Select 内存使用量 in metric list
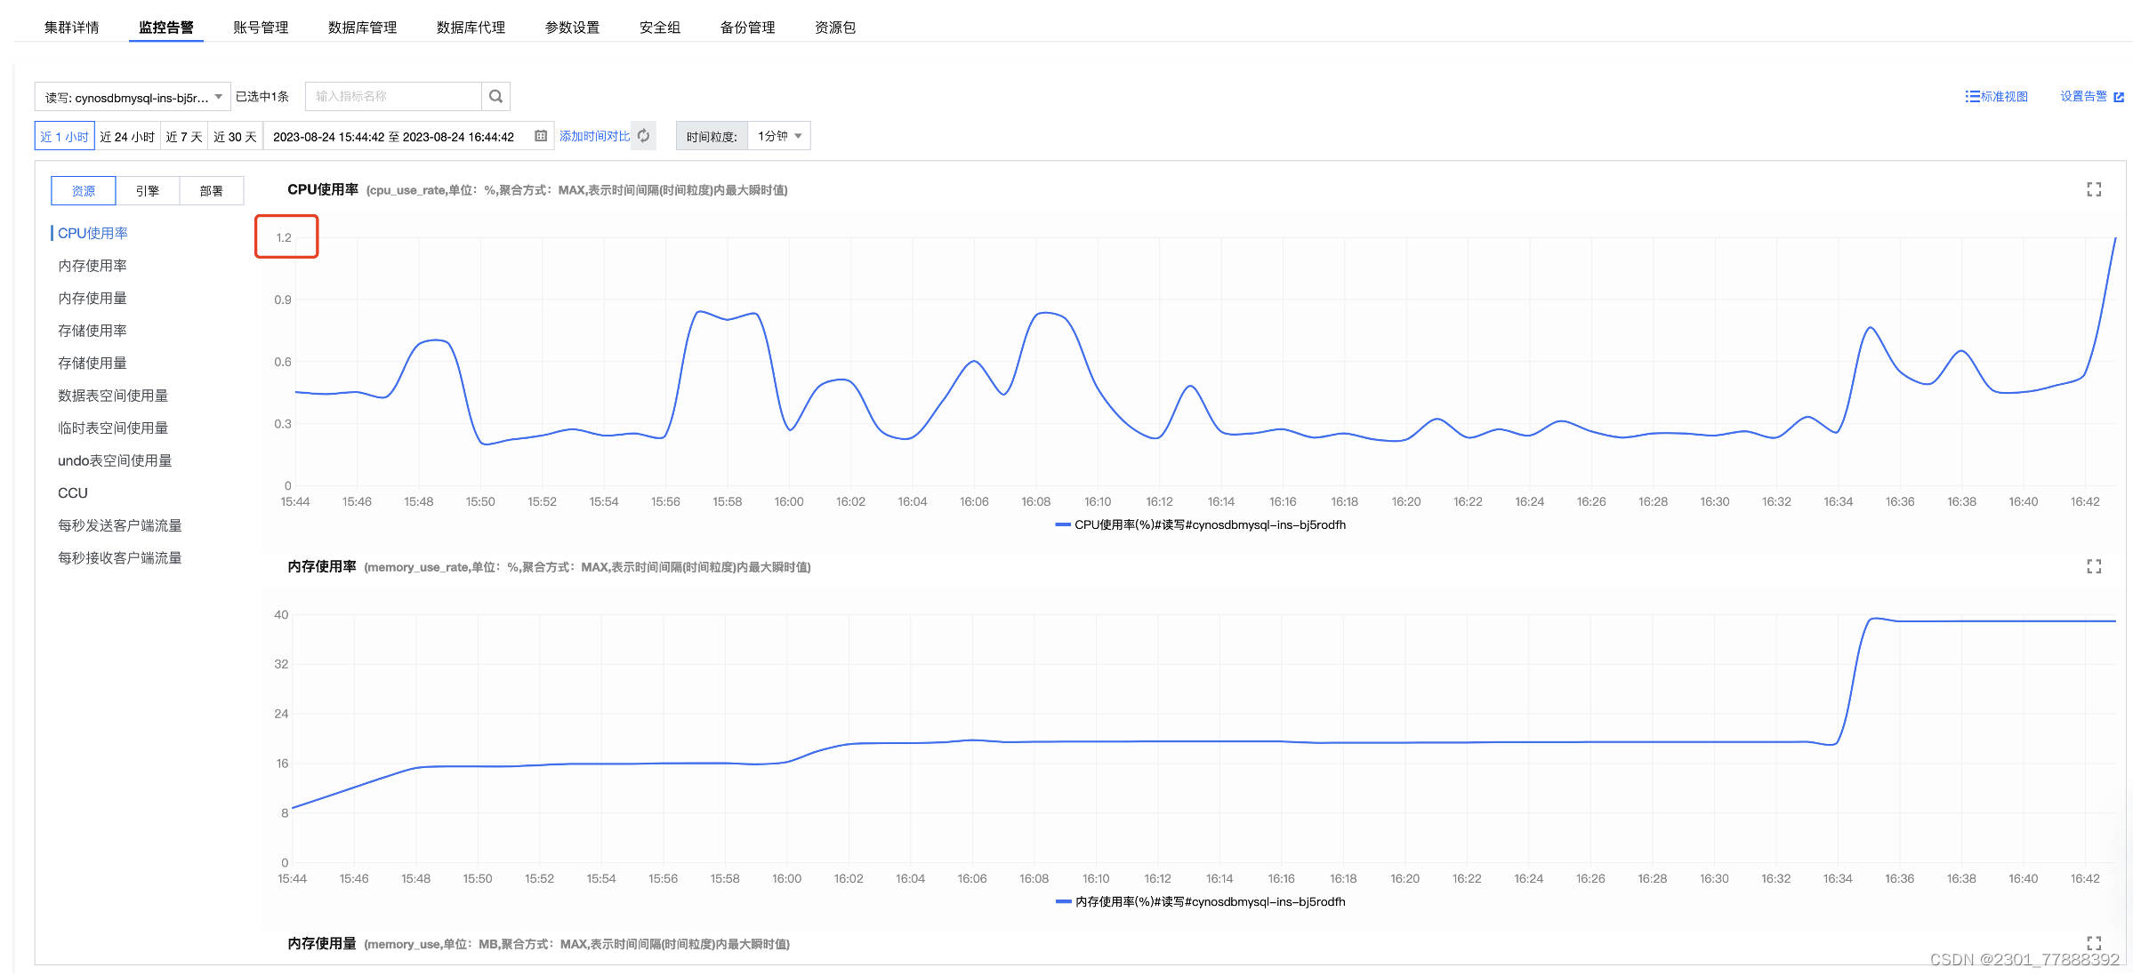The width and height of the screenshot is (2133, 976). pyautogui.click(x=93, y=298)
